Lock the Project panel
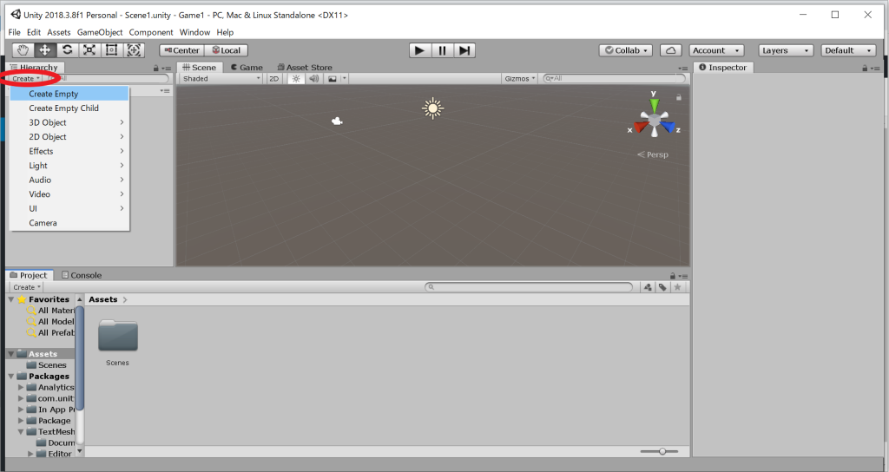Image resolution: width=889 pixels, height=472 pixels. pos(673,276)
